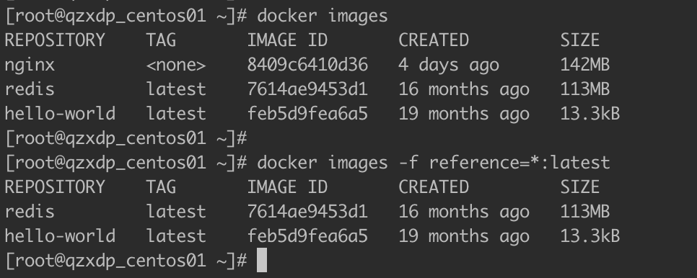Click the IMAGE ID header in the second table
697x278 pixels.
click(x=287, y=187)
